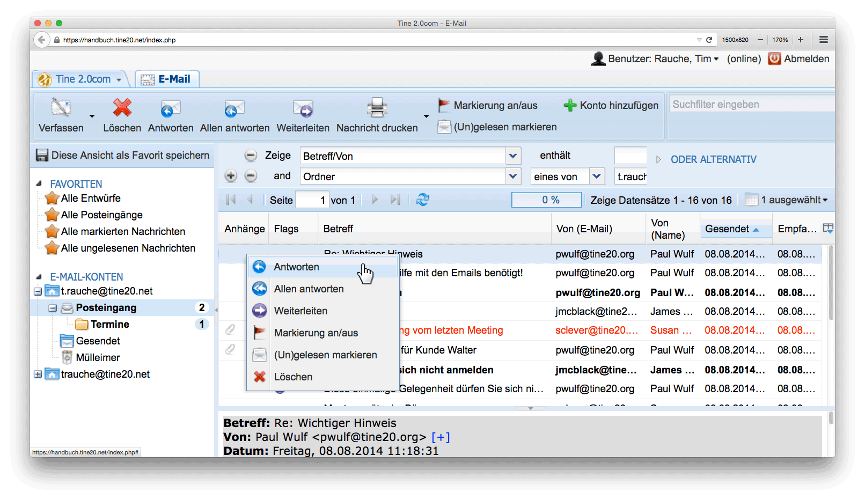Add account via Konto hinzufügen
This screenshot has height=500, width=865.
point(611,106)
